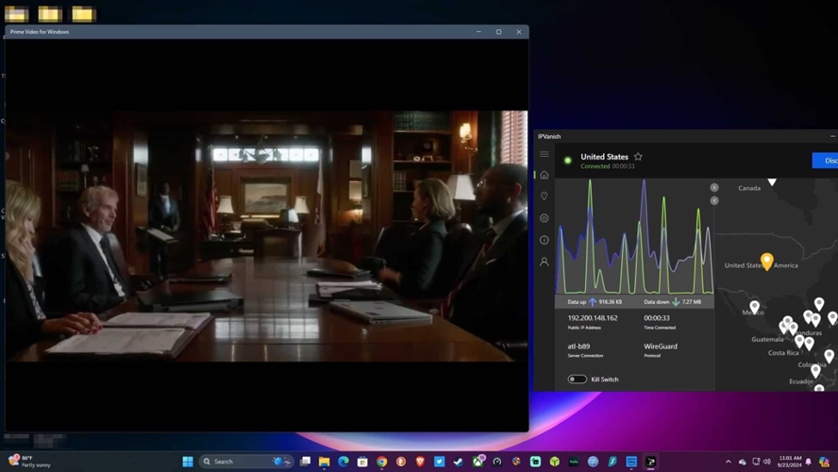
Task: Click the Prime Video playback area
Action: pyautogui.click(x=266, y=236)
